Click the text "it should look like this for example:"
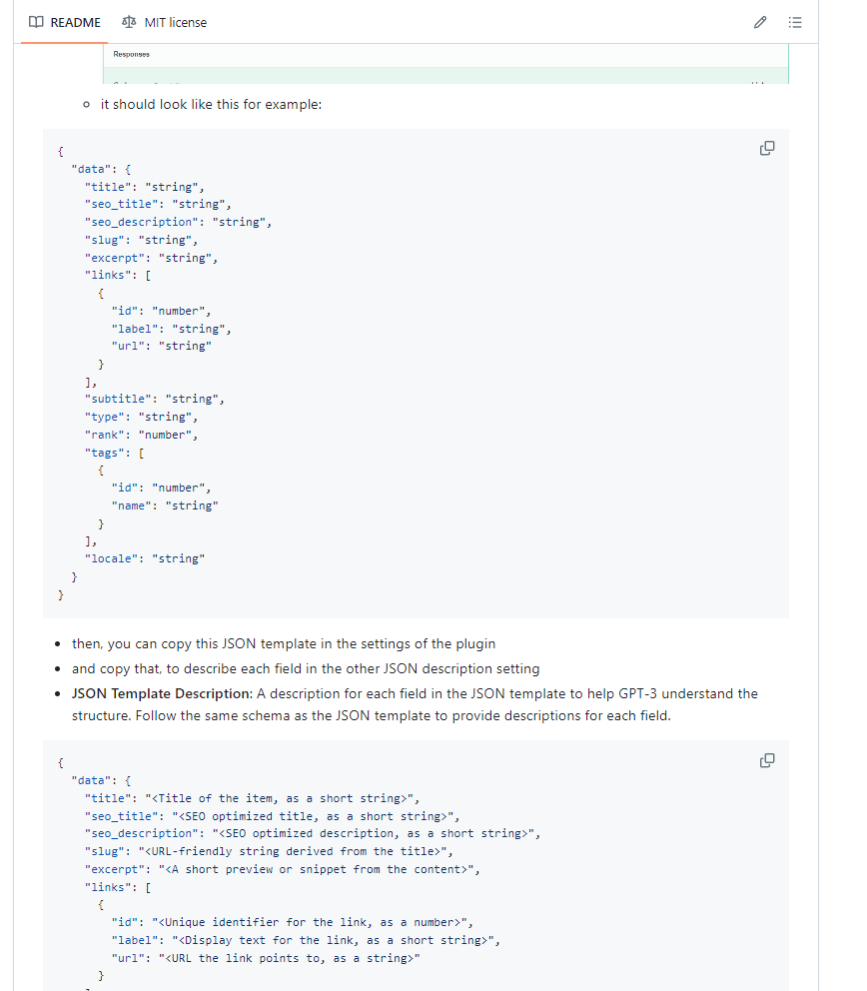Screen dimensions: 867x991 click(211, 104)
